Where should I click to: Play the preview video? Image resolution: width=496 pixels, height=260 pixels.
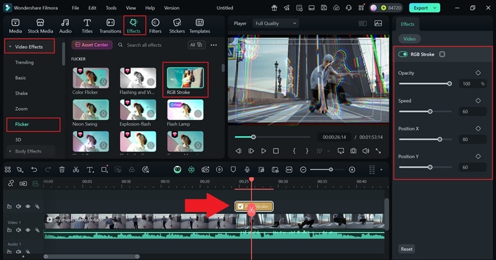(x=263, y=151)
